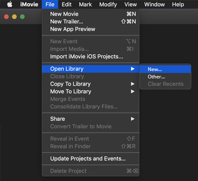Screen dimensions: 198x181
Task: Choose New Movie from File menu
Action: (91, 14)
